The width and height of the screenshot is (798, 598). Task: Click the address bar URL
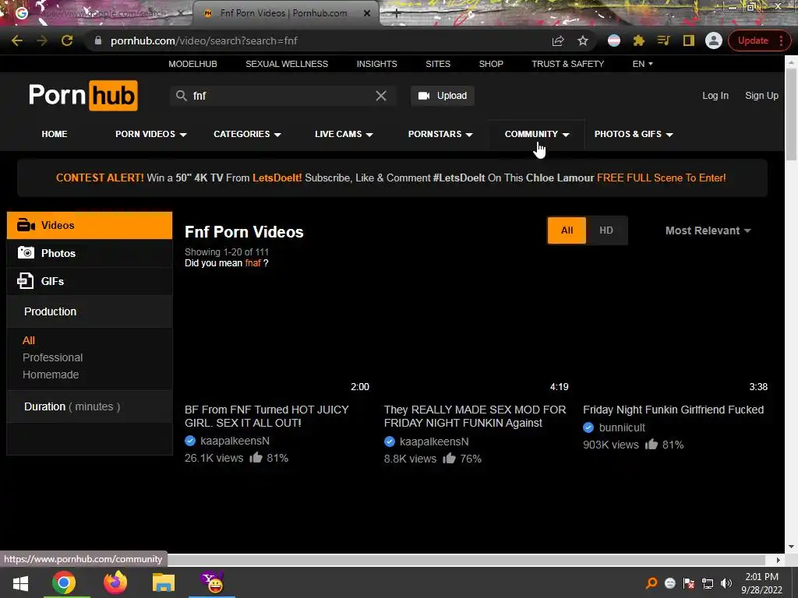click(204, 40)
